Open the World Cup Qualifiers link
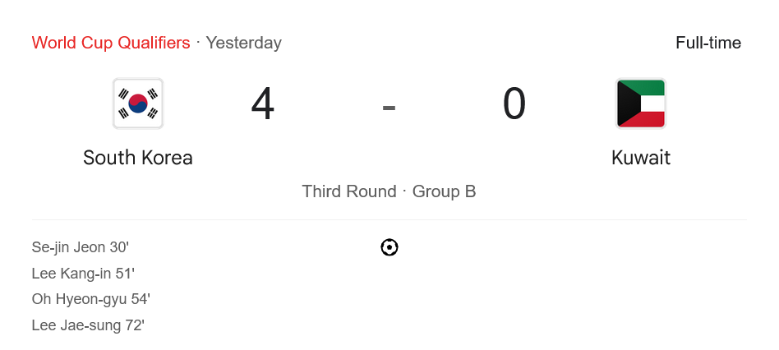779x350 pixels. point(111,43)
